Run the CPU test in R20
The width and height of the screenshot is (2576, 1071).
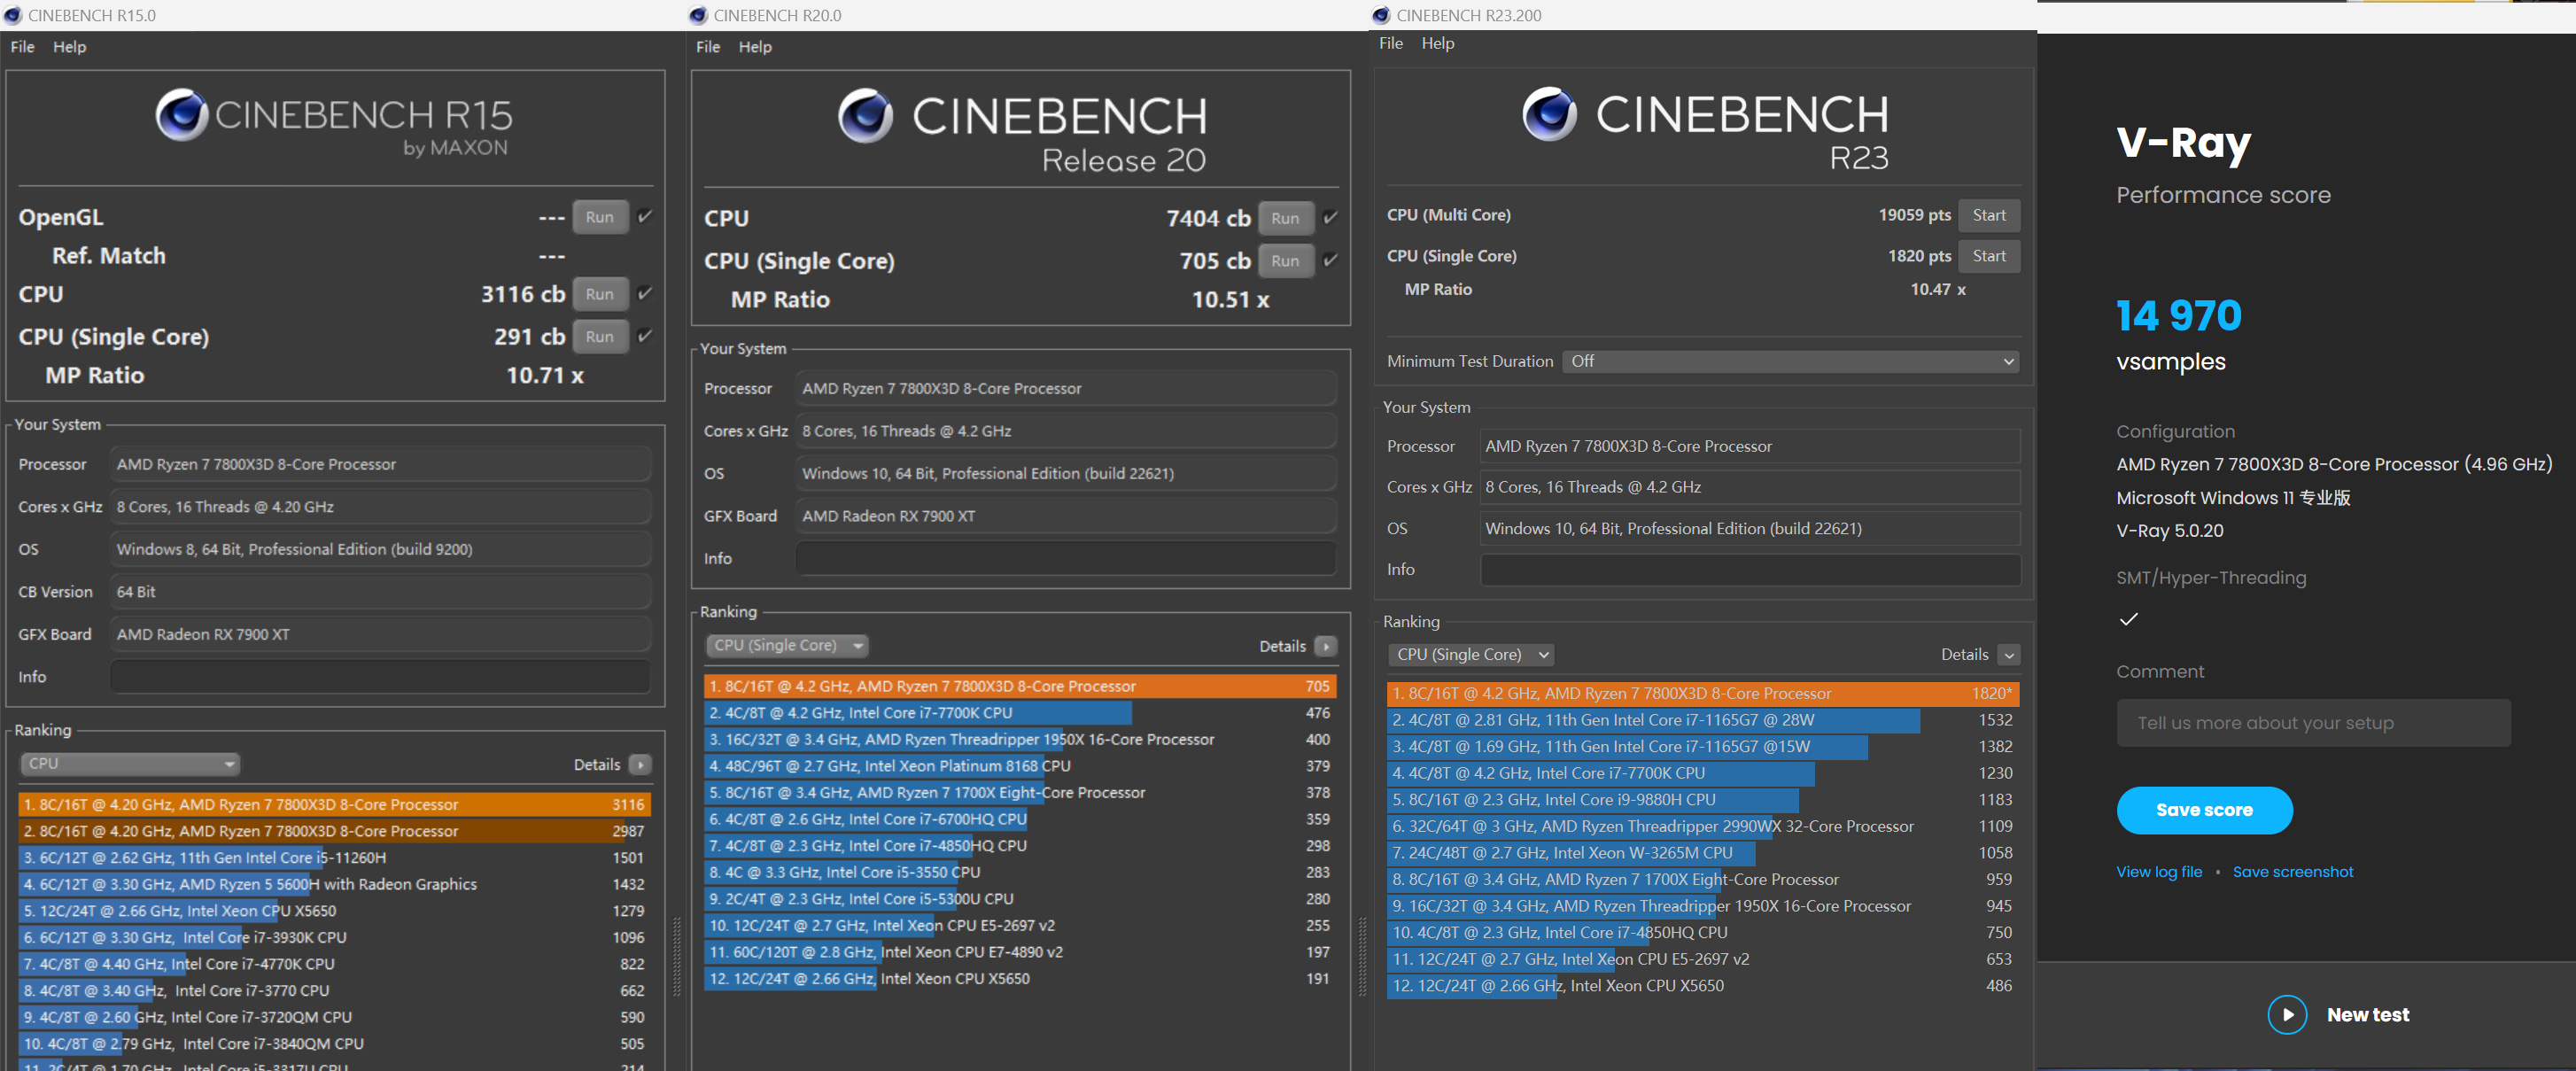pos(1285,218)
